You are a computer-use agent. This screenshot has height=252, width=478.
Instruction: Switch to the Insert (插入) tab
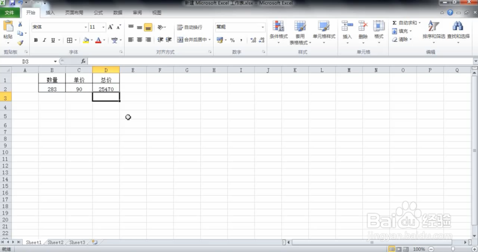[50, 13]
